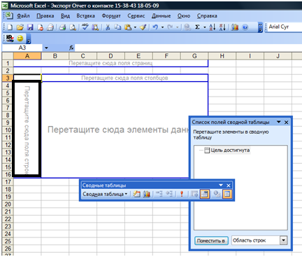Select row 25 header

(x=8, y=241)
